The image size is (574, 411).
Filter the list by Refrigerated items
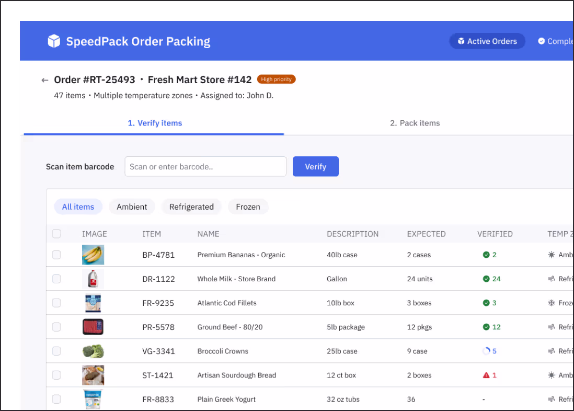tap(191, 207)
